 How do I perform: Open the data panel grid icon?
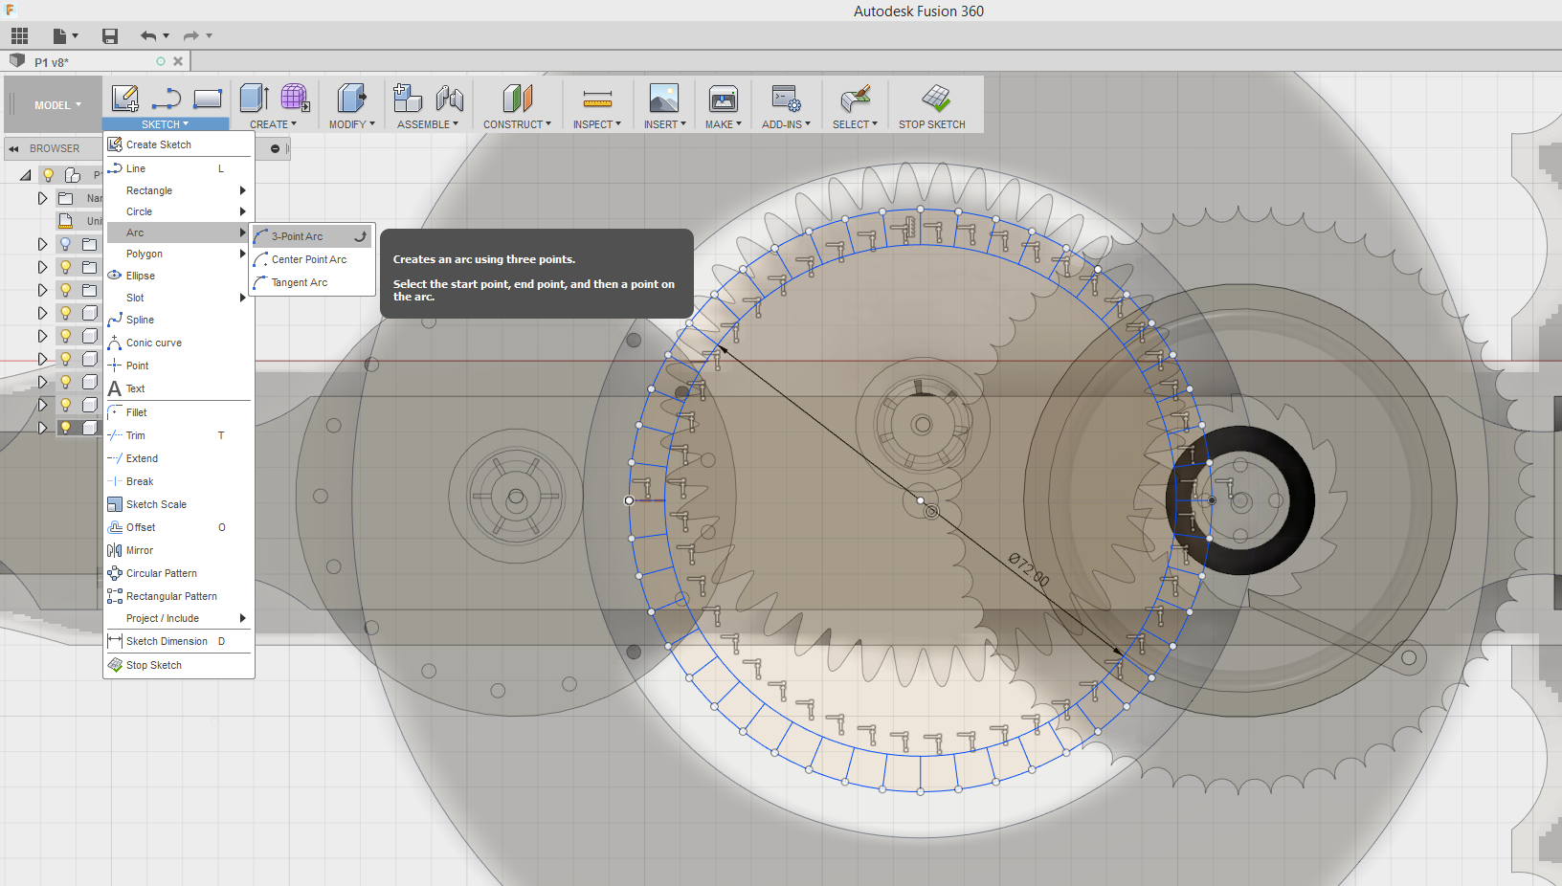[x=19, y=36]
